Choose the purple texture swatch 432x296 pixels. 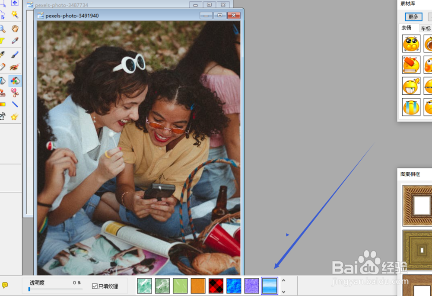coord(251,286)
